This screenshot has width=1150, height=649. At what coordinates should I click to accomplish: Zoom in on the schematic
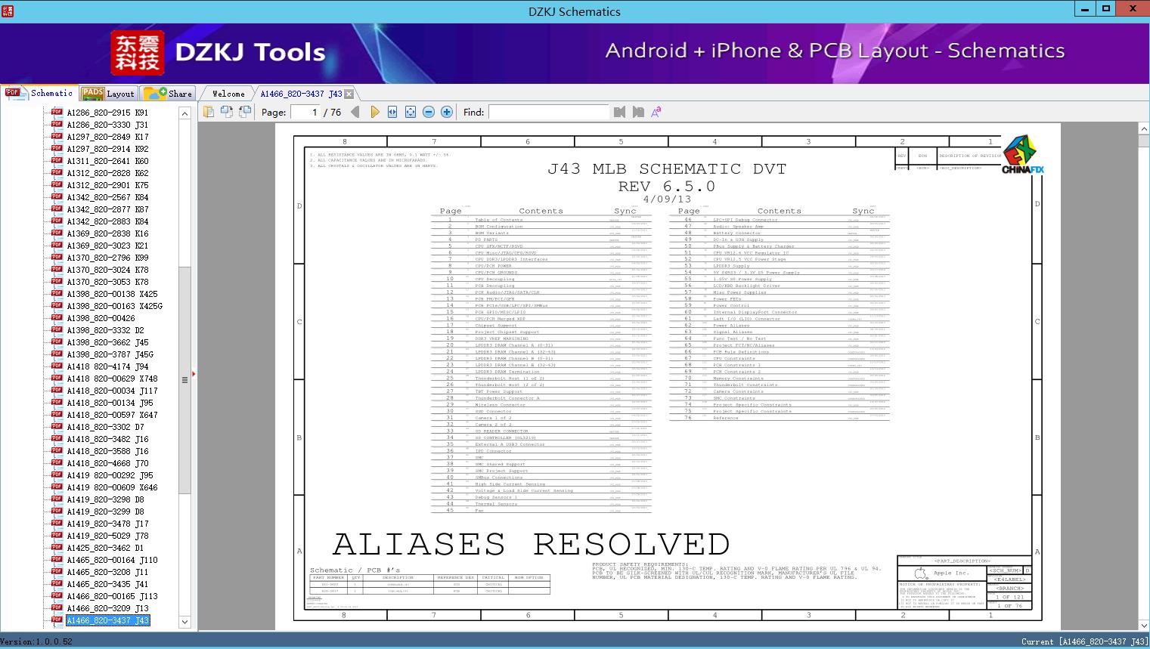[447, 112]
